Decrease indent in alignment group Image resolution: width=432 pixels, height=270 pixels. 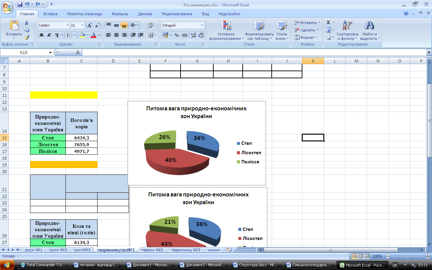tap(133, 35)
